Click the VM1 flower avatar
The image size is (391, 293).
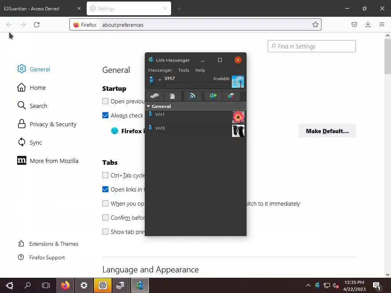238,117
